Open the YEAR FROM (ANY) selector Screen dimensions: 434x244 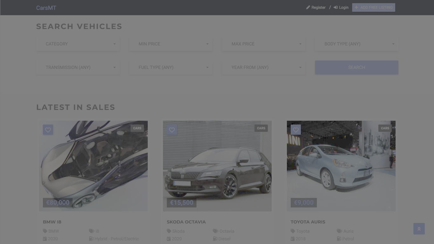point(264,67)
